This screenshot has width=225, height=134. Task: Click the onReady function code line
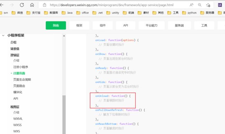tap(112, 68)
